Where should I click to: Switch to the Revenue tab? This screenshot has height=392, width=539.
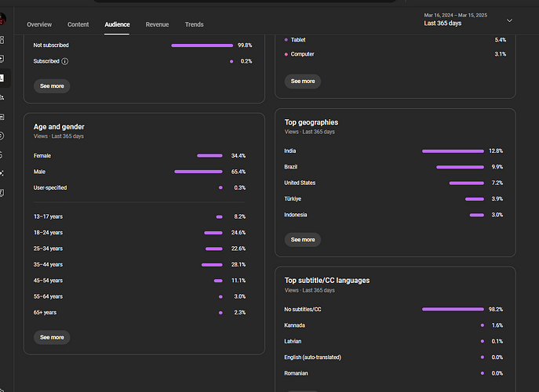click(x=157, y=25)
